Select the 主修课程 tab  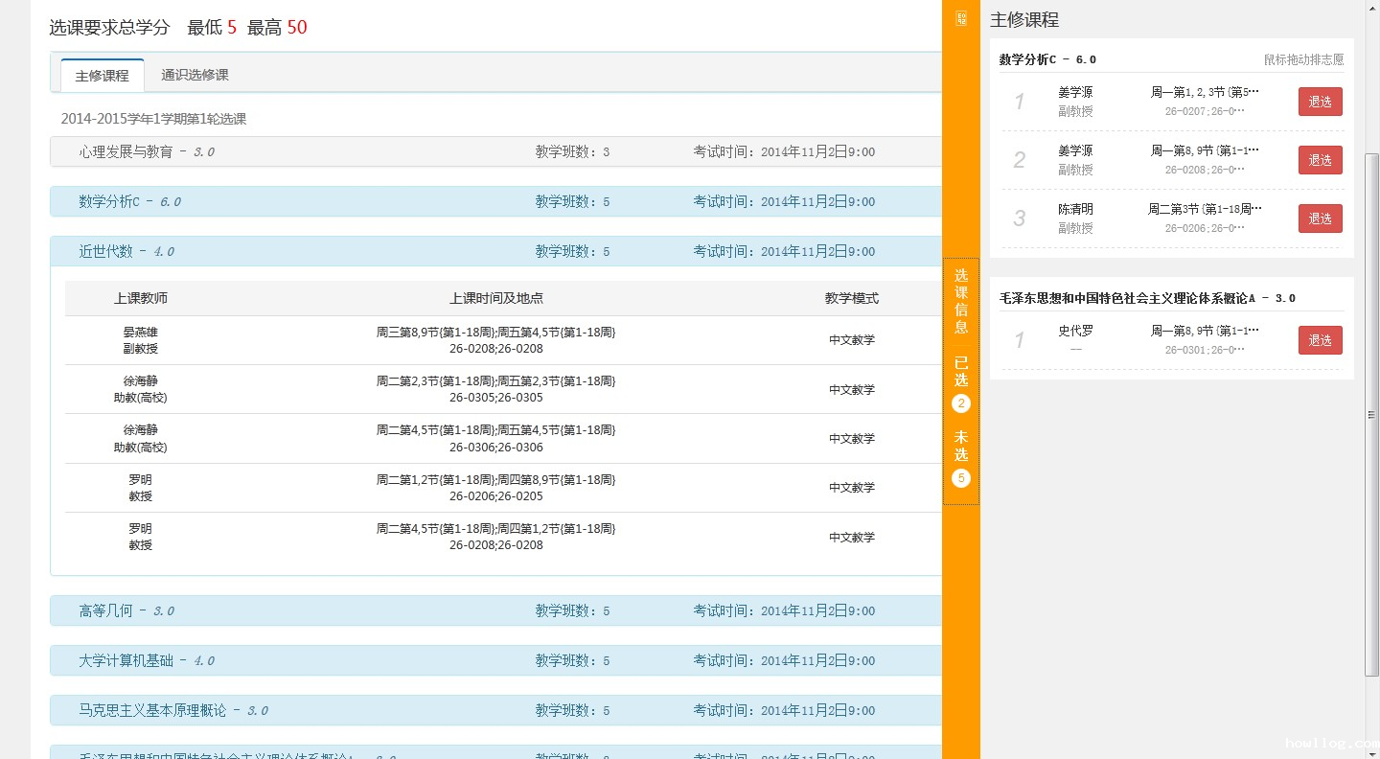(103, 76)
